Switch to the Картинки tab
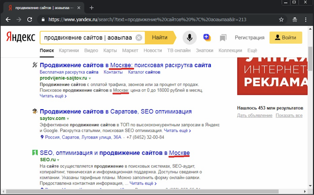314x195 pixels. pos(69,51)
